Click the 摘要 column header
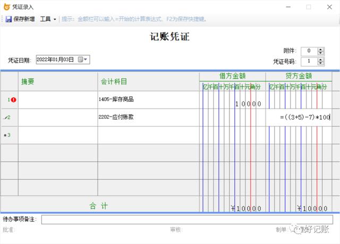The width and height of the screenshot is (340, 244). 58,81
